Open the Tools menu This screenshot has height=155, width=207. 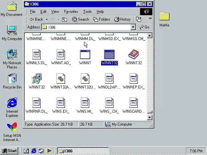pyautogui.click(x=87, y=12)
